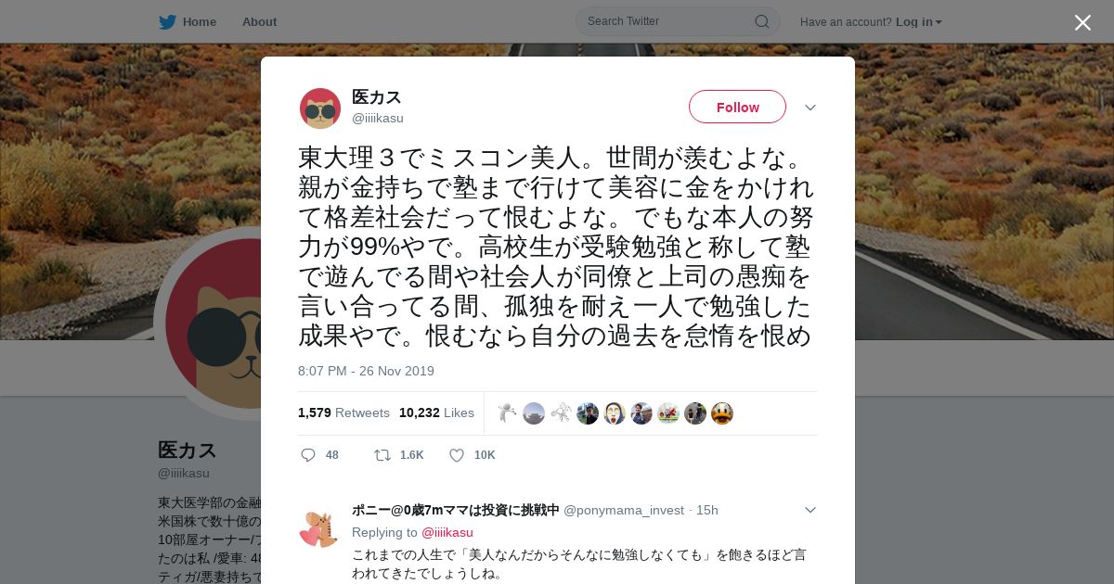View the 10,232 Likes list
1114x584 pixels.
pos(436,413)
